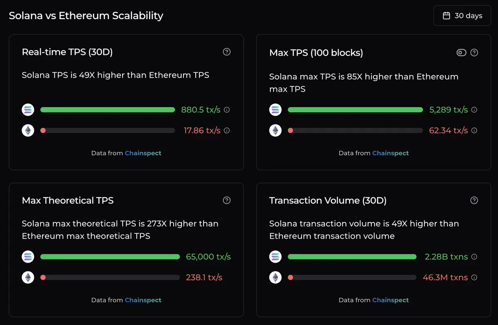Open Chainspect link in Transaction Volume card
This screenshot has height=325, width=498.
coord(390,300)
